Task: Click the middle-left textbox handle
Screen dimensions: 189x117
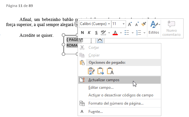Action: pos(63,45)
